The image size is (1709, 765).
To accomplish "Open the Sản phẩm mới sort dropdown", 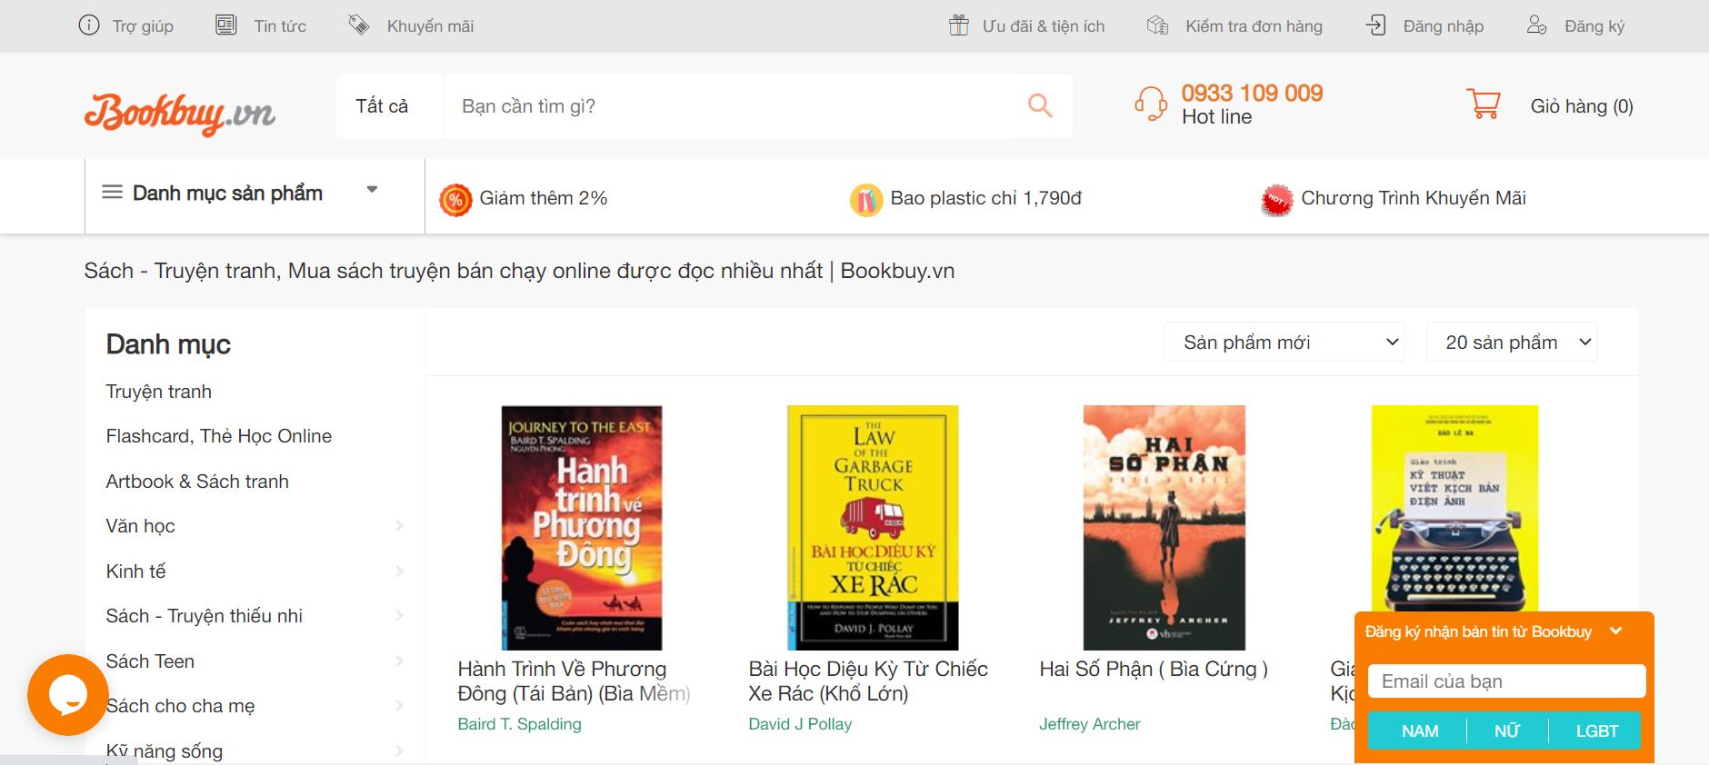I will [1284, 343].
